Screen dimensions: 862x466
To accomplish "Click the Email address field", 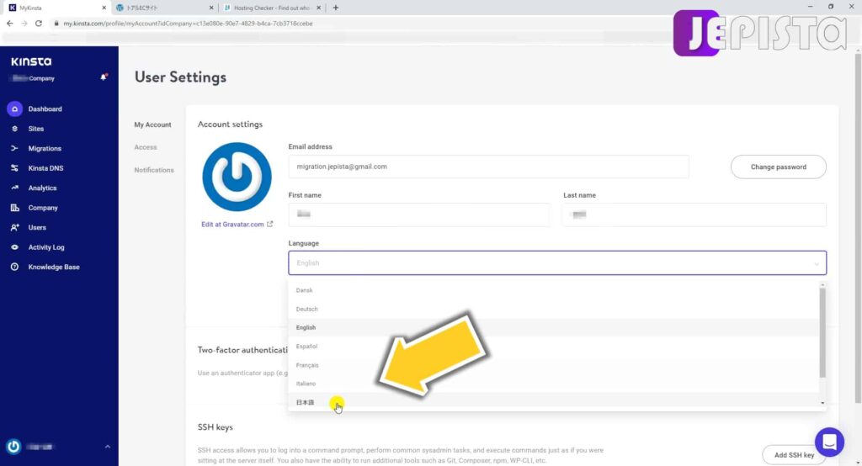I will click(488, 167).
